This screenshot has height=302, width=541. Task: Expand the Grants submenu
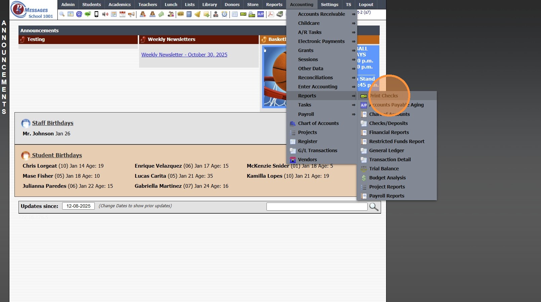pos(322,50)
